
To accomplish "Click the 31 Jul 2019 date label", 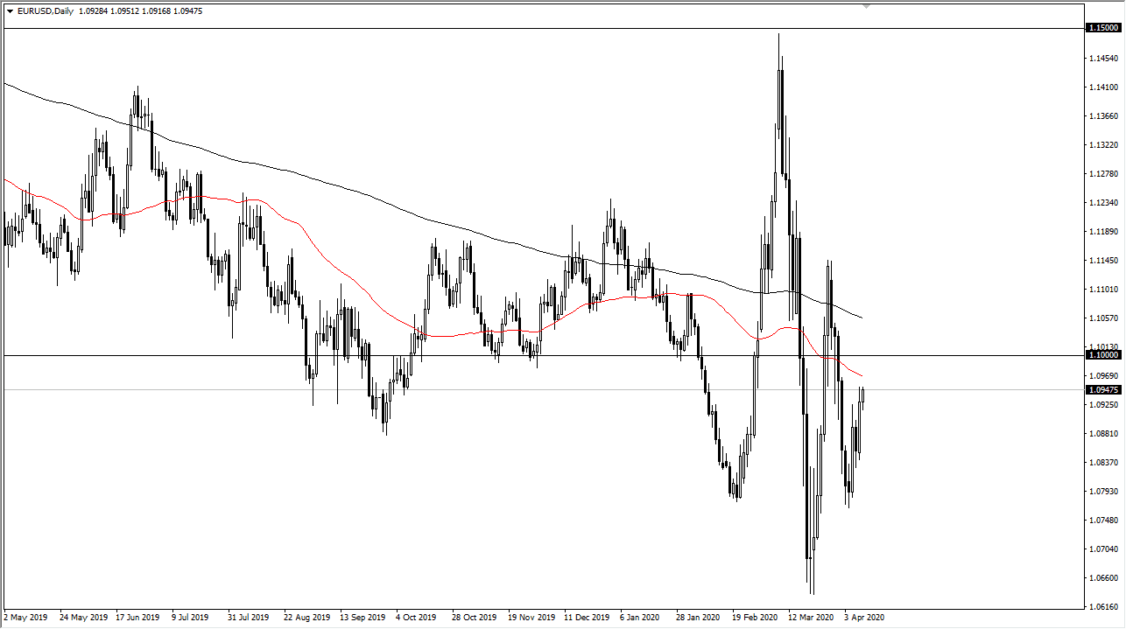I will (x=248, y=618).
